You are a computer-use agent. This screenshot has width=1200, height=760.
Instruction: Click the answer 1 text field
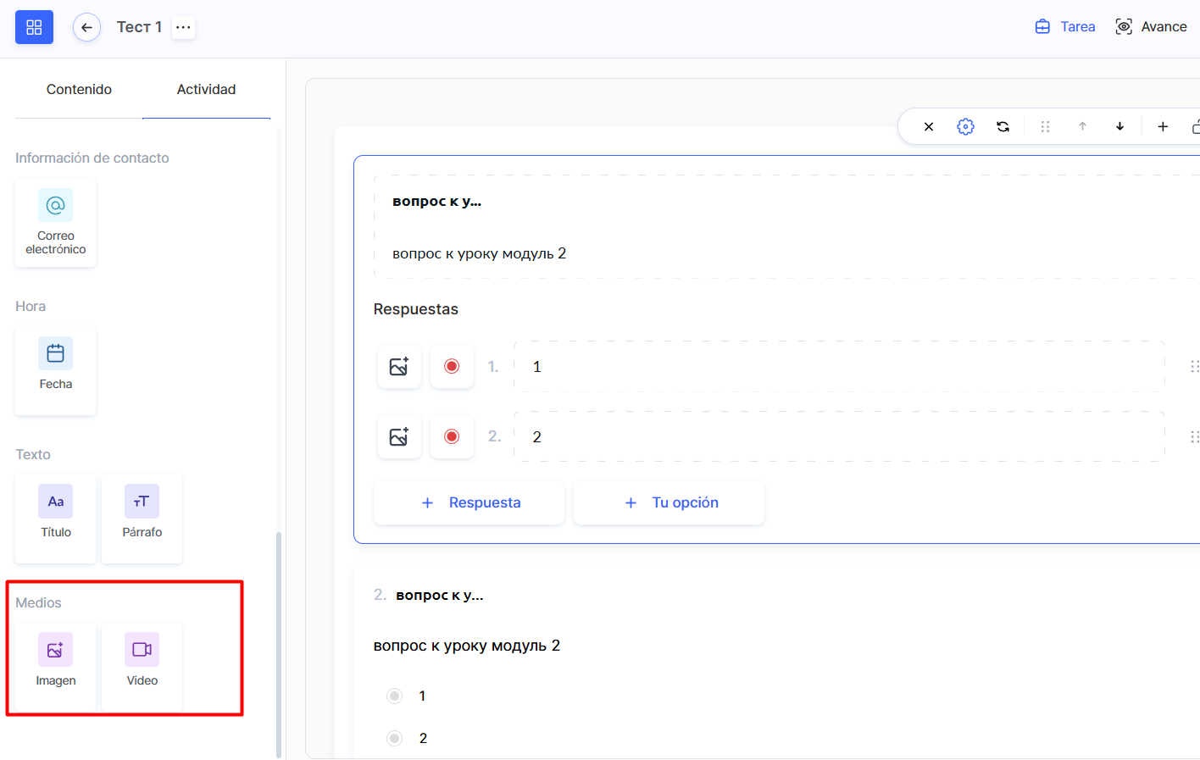click(839, 366)
